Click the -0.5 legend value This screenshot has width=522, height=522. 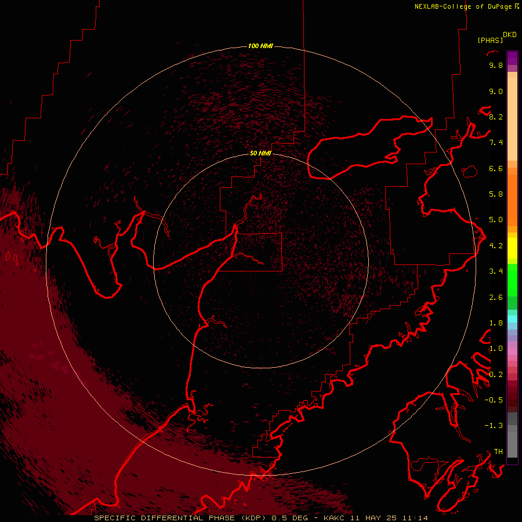494,400
